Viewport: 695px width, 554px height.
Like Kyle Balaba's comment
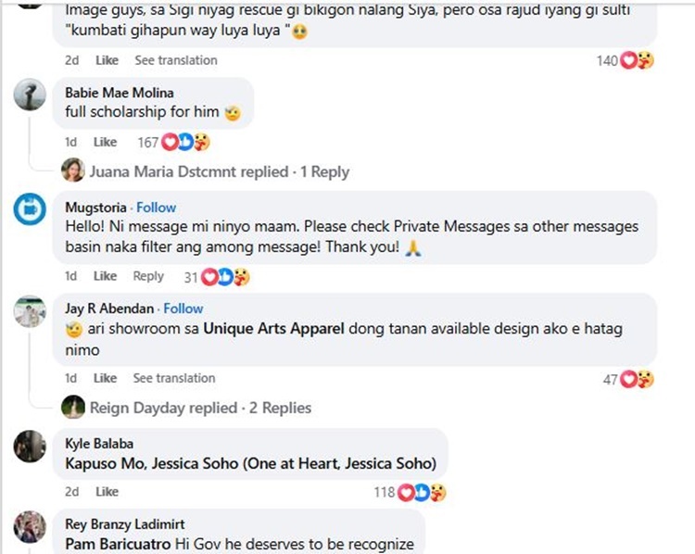107,492
